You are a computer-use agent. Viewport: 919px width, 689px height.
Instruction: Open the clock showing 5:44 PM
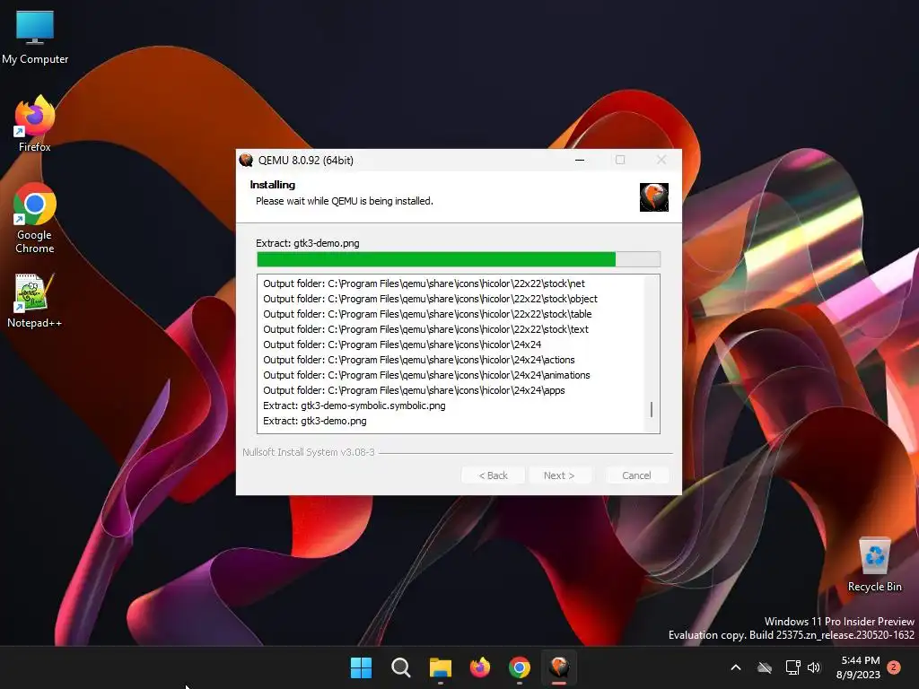tap(859, 667)
